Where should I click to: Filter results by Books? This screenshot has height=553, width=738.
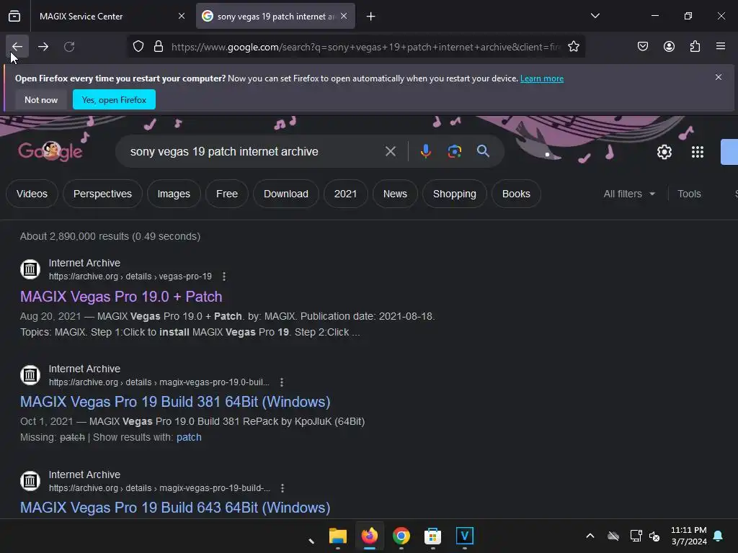click(516, 194)
